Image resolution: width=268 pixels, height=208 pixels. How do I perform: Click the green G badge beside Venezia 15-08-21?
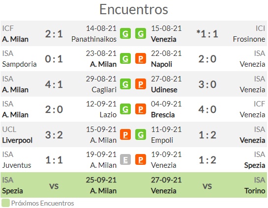click(141, 33)
